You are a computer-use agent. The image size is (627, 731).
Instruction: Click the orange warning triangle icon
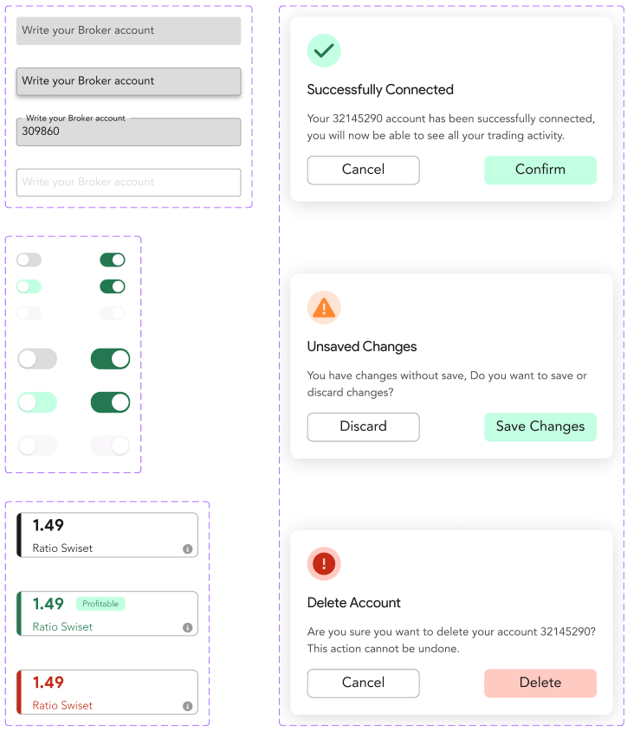click(324, 307)
